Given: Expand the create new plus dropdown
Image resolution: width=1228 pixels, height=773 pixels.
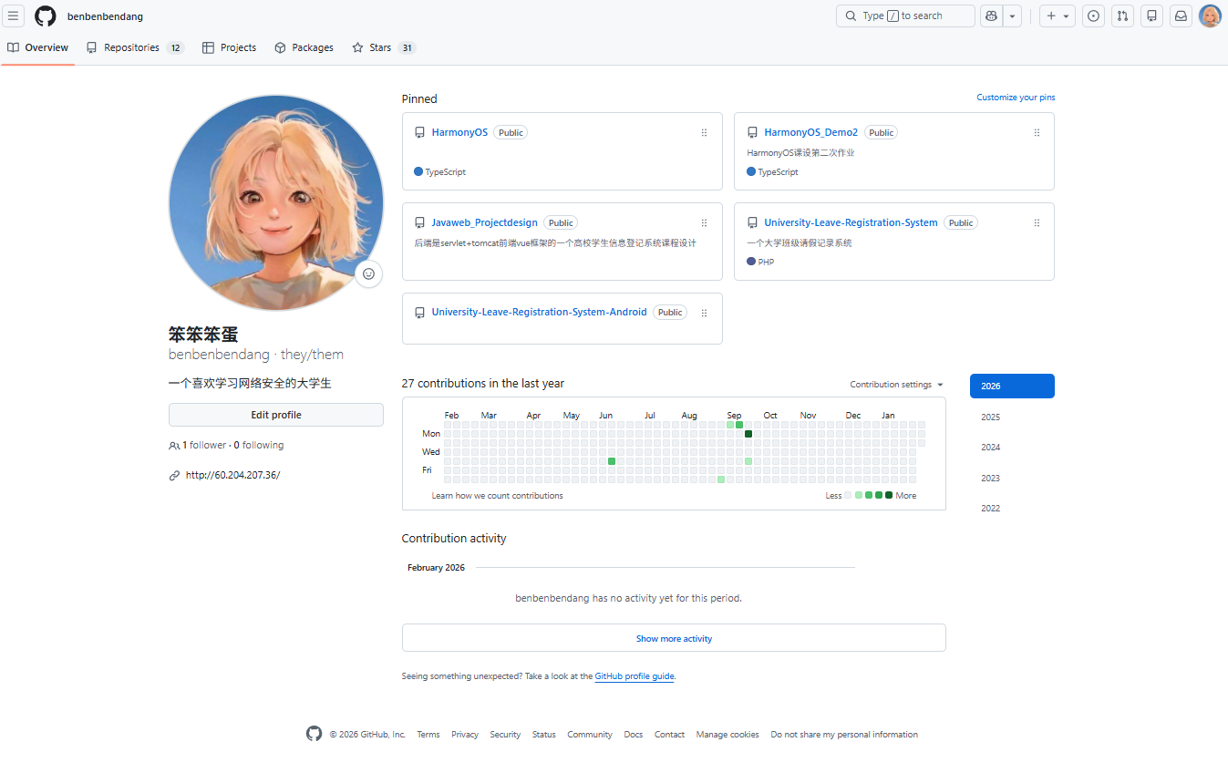Looking at the screenshot, I should [1057, 15].
